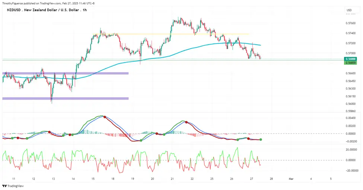Screen dimensions: 363x190
Task: Click the 0.56450 price axis label
Action: coord(350,81)
